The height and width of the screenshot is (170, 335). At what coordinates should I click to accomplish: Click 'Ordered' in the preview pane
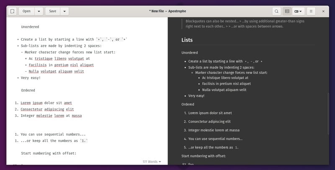tap(188, 104)
